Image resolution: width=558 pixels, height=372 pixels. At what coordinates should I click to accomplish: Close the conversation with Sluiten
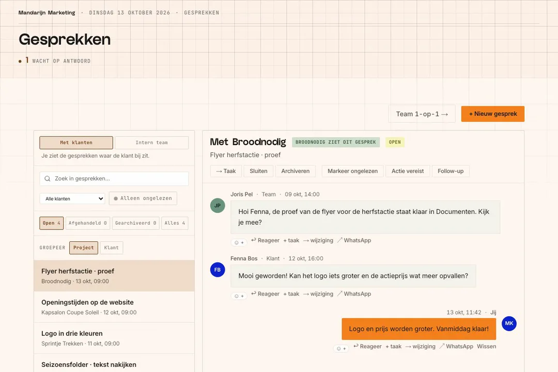click(x=258, y=171)
